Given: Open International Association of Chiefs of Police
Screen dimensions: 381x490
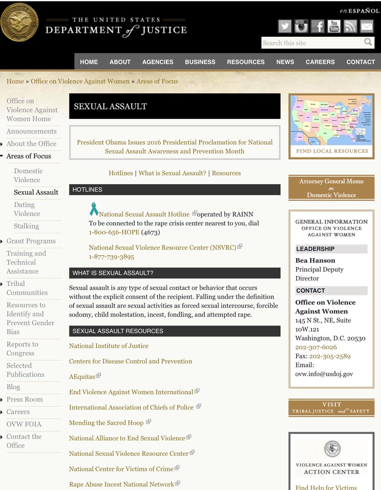Looking at the screenshot, I should [132, 408].
